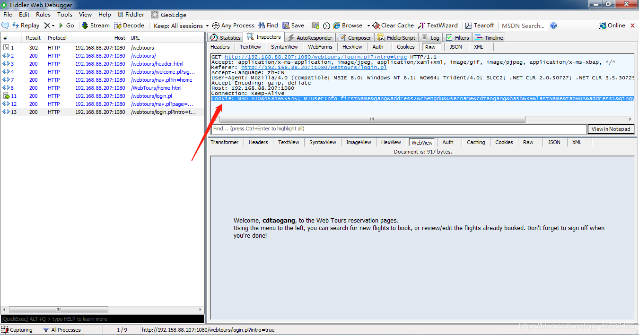639x335 pixels.
Task: Close the toolbar with red X
Action: (633, 26)
